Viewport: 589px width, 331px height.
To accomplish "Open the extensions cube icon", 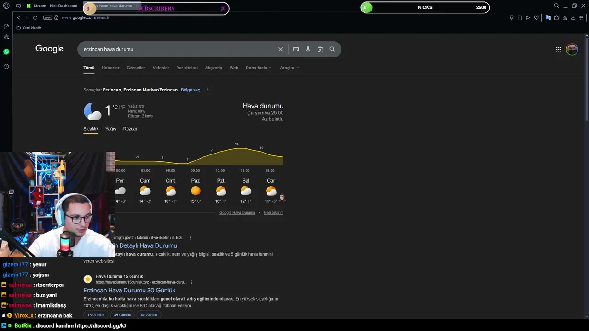I will click(x=556, y=17).
